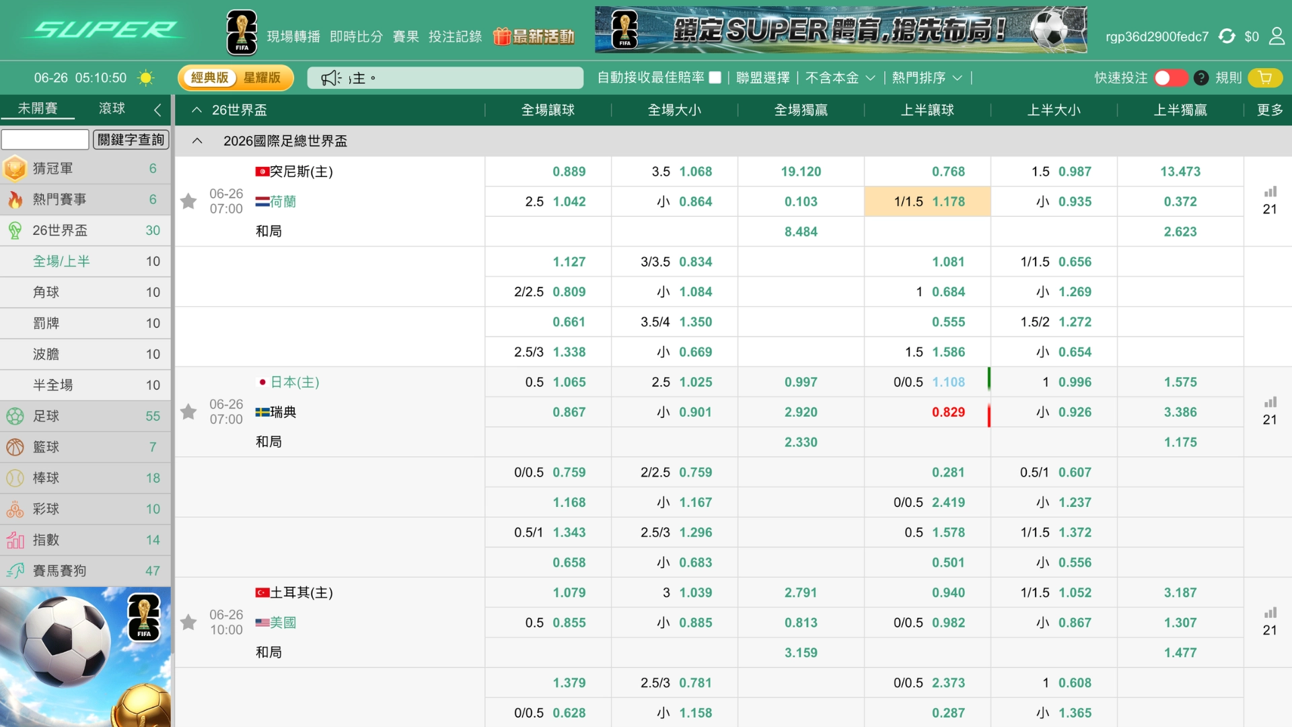Switch to 滾球 tab
Viewport: 1292px width, 727px height.
pyautogui.click(x=112, y=108)
